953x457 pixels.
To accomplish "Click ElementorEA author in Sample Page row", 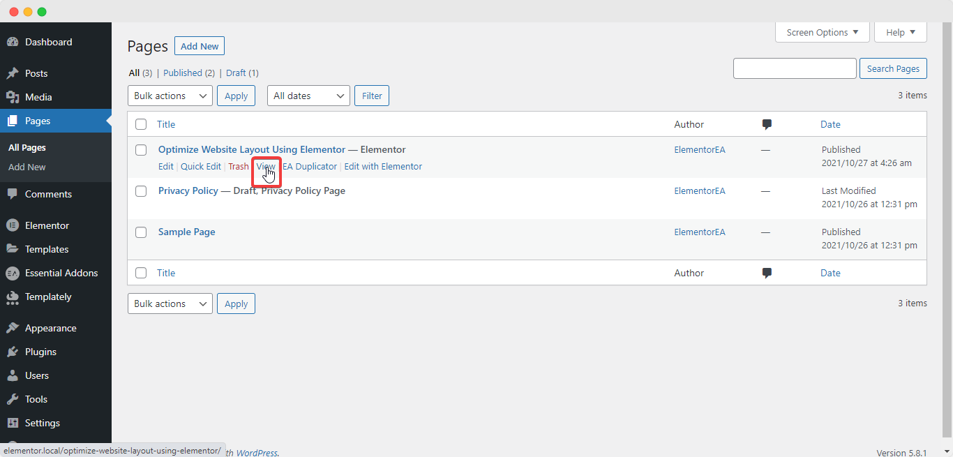I will pyautogui.click(x=700, y=232).
